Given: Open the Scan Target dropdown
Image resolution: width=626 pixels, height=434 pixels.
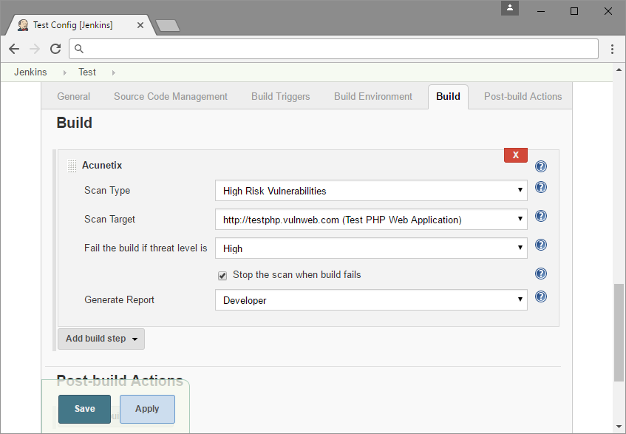Looking at the screenshot, I should pyautogui.click(x=370, y=219).
